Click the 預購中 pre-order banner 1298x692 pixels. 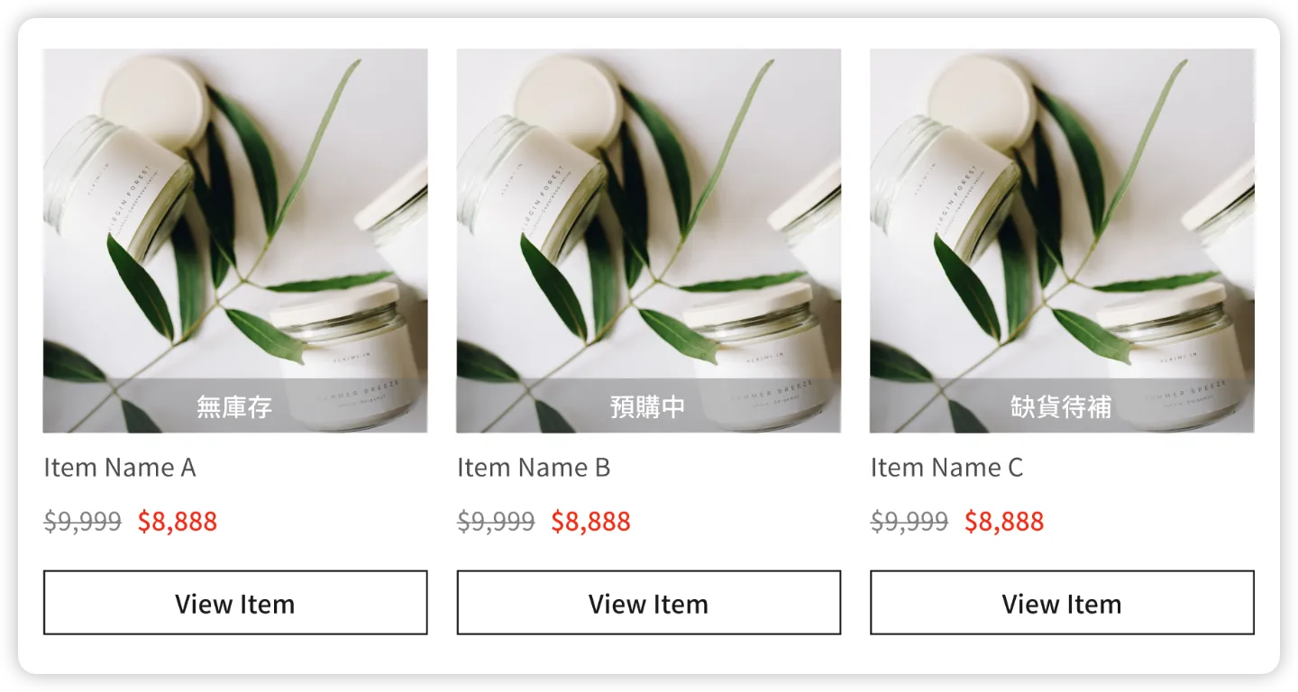649,406
